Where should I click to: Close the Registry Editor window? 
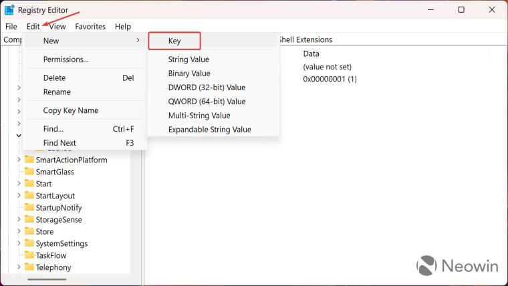(492, 10)
